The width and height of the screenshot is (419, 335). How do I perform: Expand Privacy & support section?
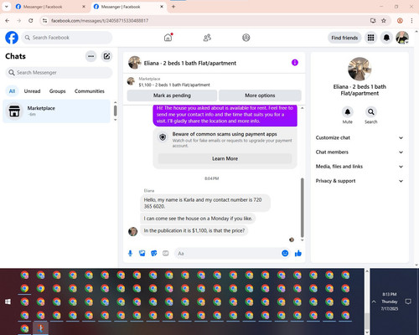[360, 181]
